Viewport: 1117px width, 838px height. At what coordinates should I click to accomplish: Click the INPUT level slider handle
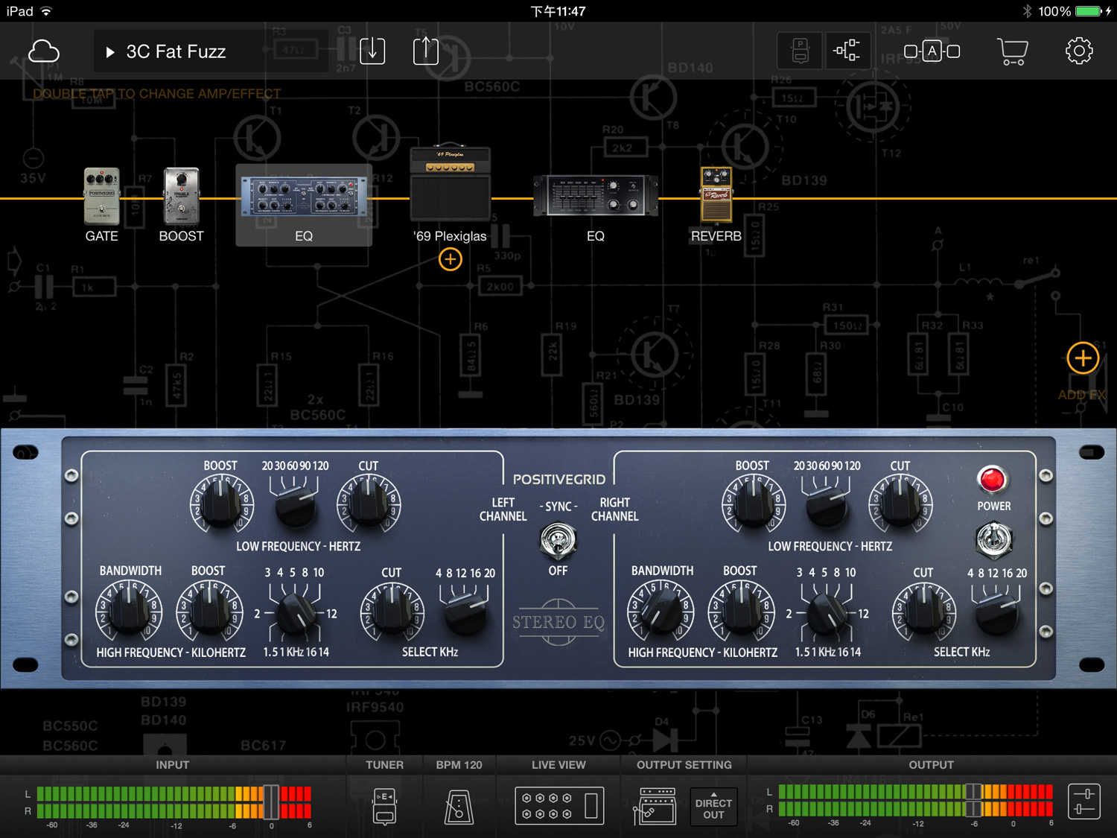[x=271, y=802]
